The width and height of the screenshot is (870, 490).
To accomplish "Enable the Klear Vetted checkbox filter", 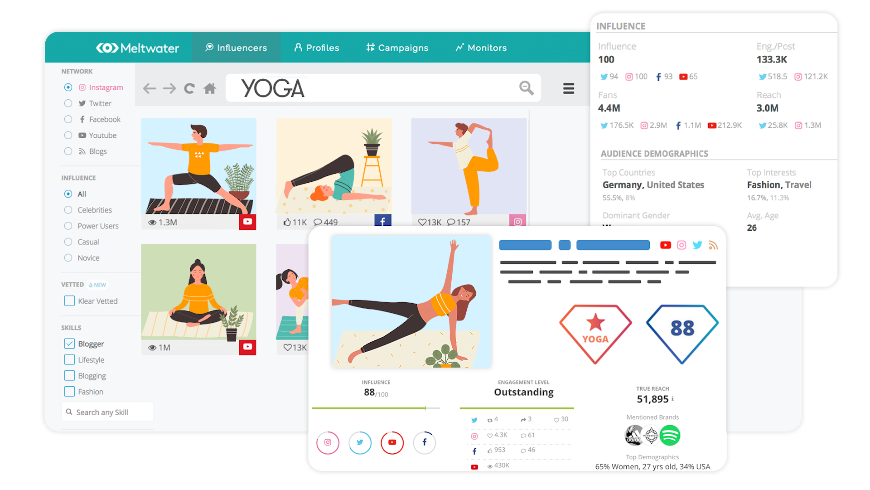I will click(x=69, y=301).
